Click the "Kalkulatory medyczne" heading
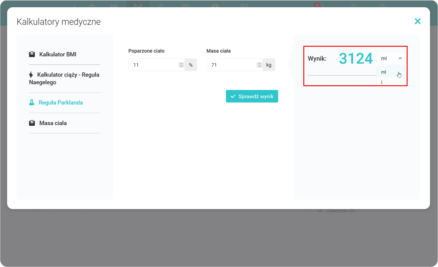 pyautogui.click(x=59, y=22)
